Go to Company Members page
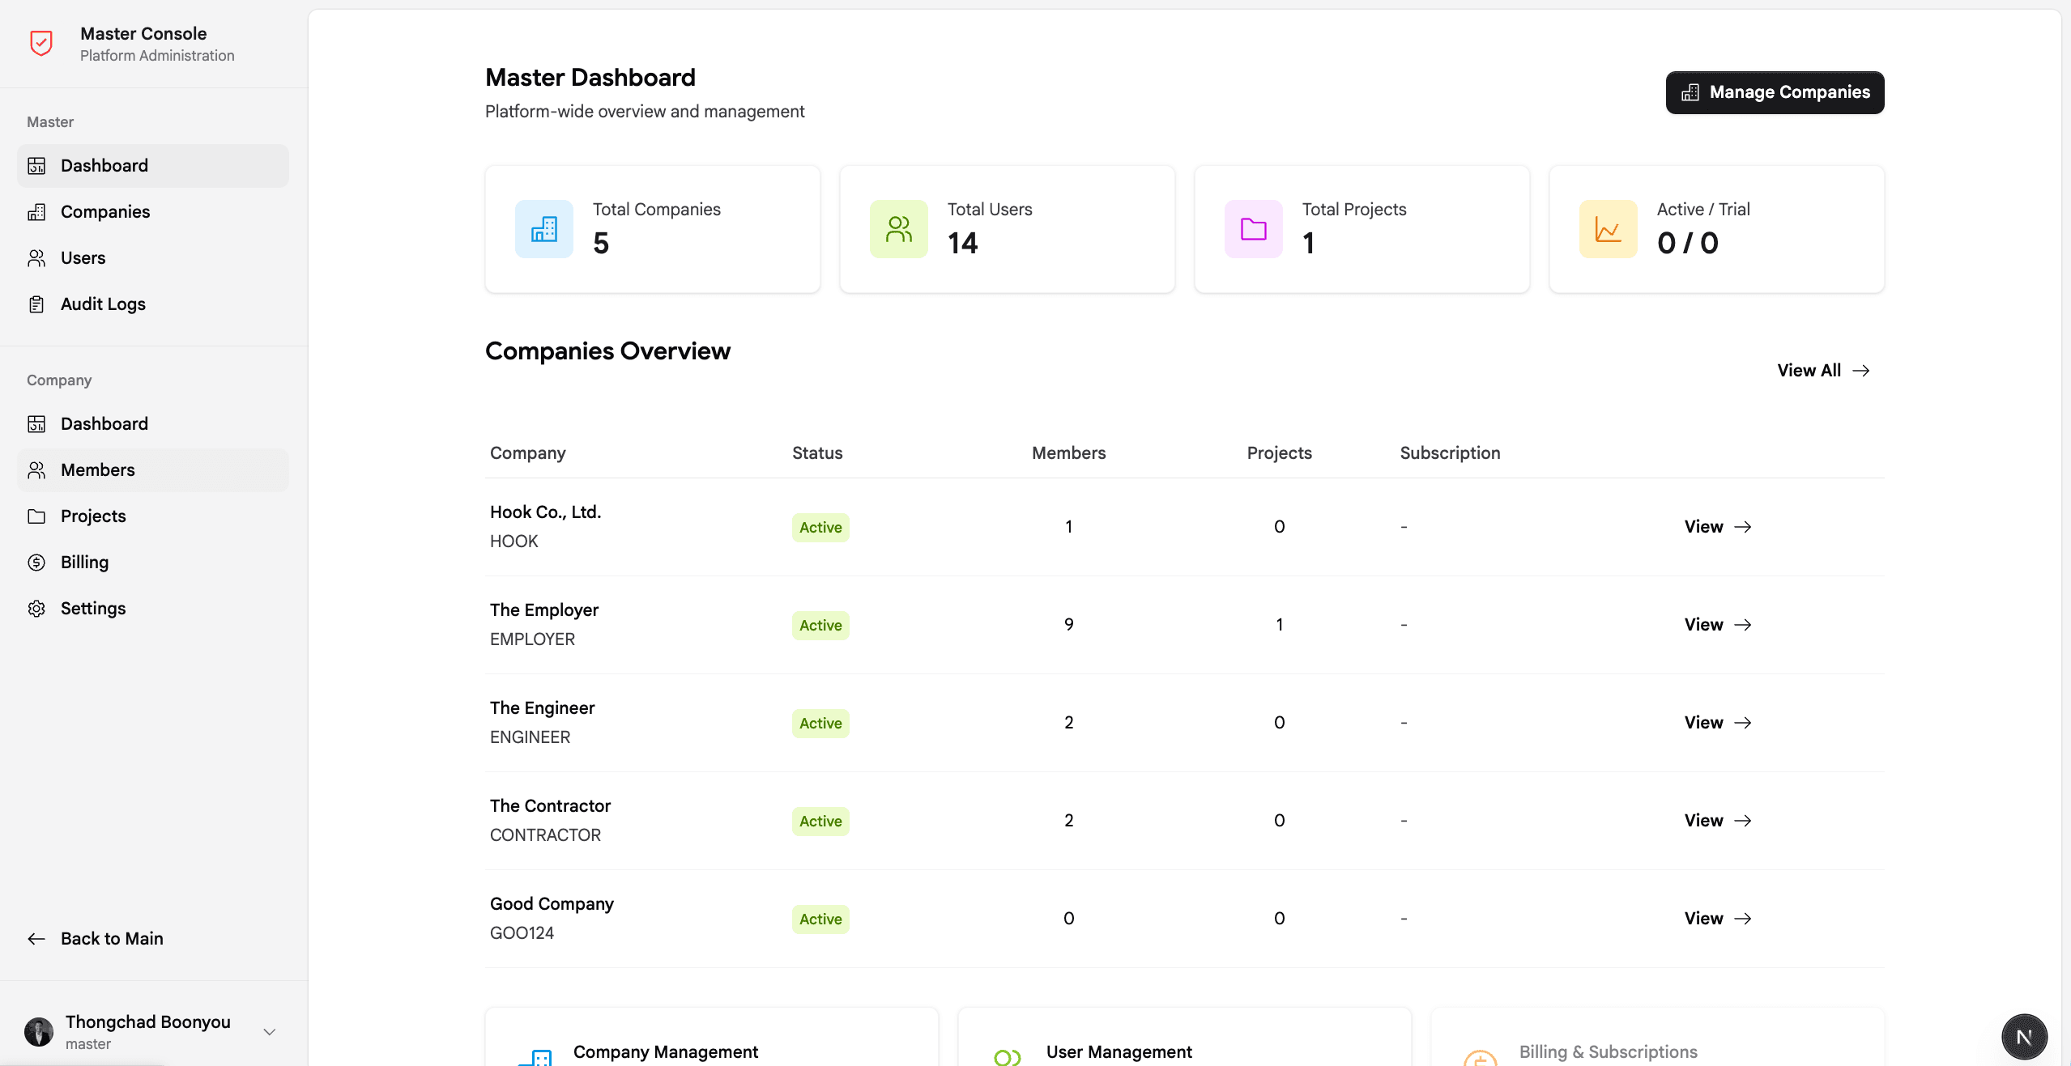 click(97, 470)
